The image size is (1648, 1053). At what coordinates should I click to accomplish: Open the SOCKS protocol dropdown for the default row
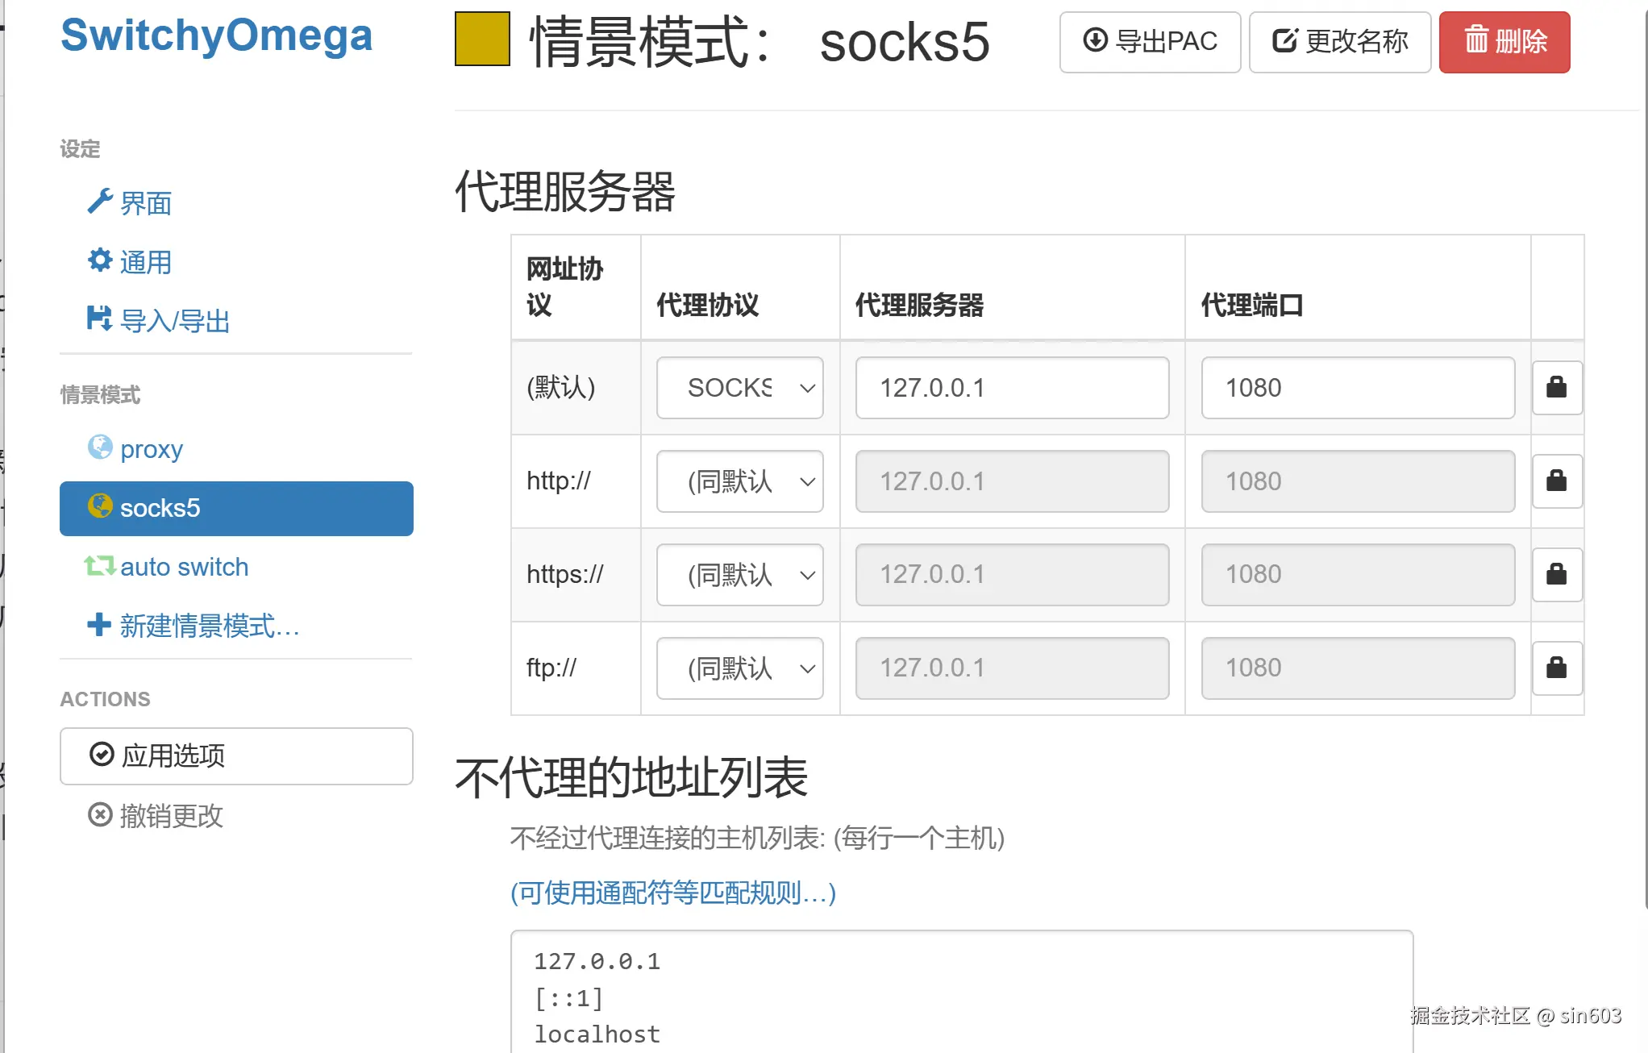coord(739,388)
